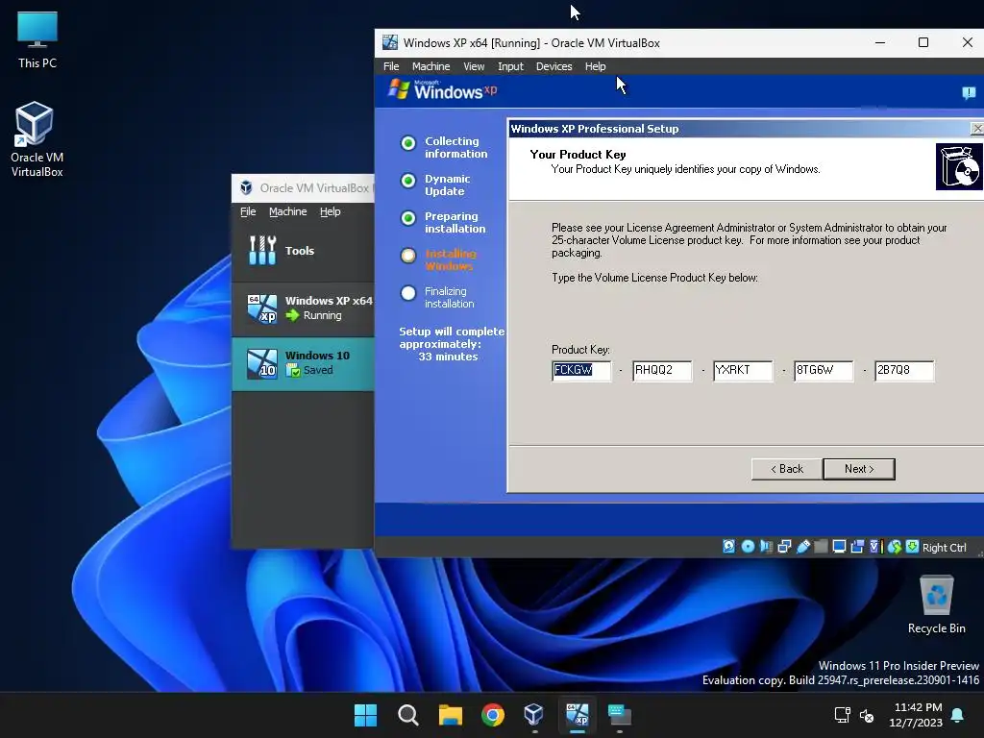Image resolution: width=984 pixels, height=738 pixels.
Task: Click the optical disk indicator in the VM status bar
Action: pos(748,547)
